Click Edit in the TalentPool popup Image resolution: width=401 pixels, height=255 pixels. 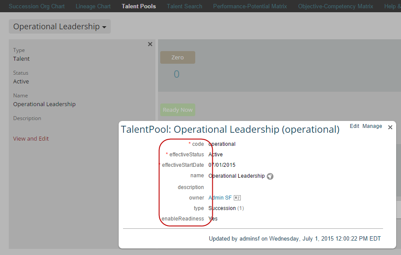pyautogui.click(x=355, y=126)
